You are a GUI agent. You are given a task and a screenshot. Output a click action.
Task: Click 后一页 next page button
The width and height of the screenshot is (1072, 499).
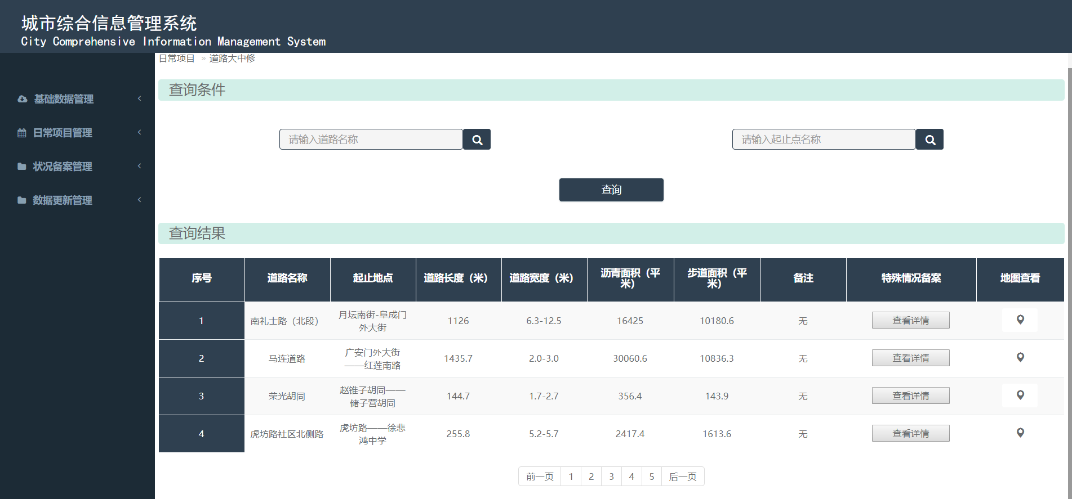[x=682, y=476]
